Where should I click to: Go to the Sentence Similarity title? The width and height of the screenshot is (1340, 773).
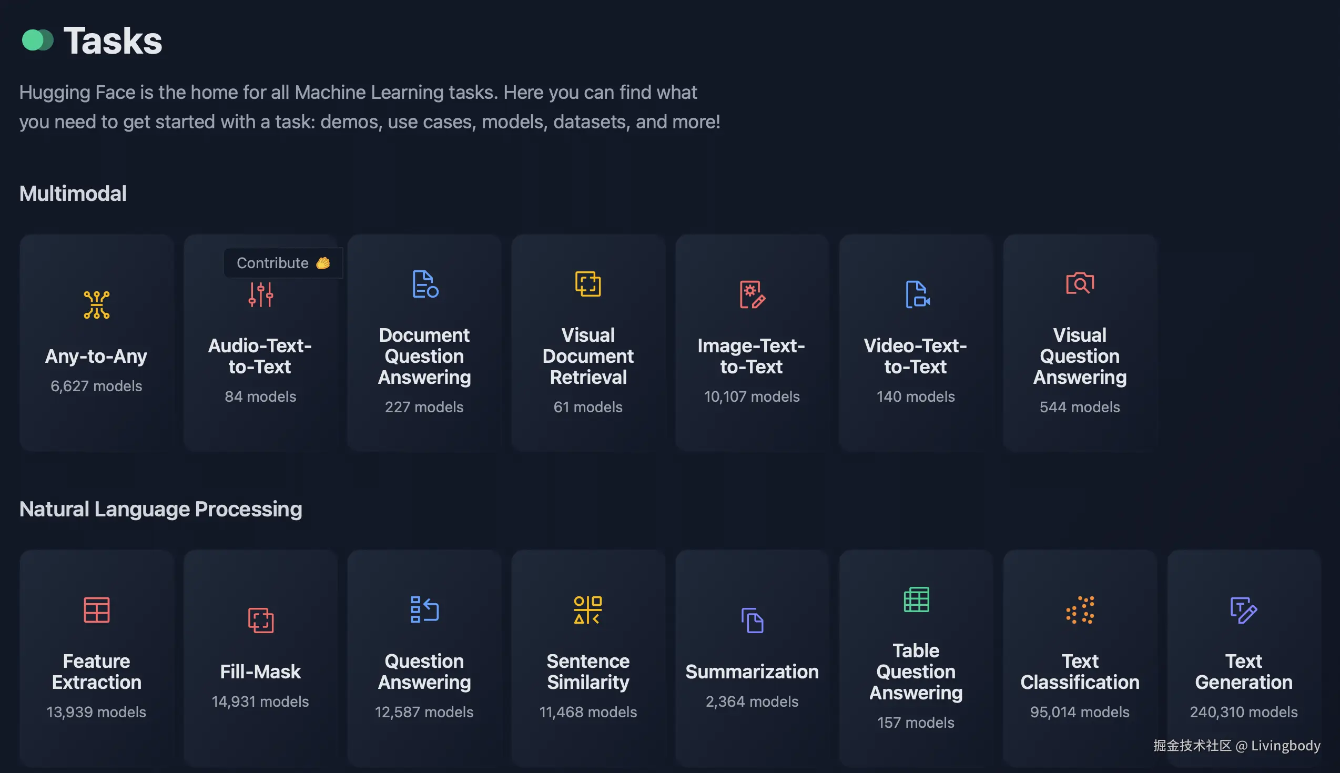tap(588, 672)
